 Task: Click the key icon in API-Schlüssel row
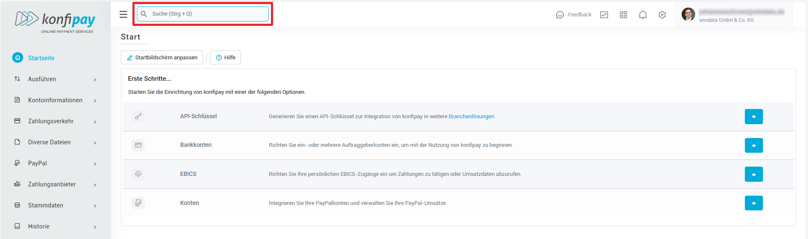138,117
